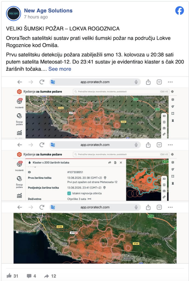Click share-arrow icon in cluster panel header
Image resolution: width=189 pixels, height=281 pixels.
point(110,162)
